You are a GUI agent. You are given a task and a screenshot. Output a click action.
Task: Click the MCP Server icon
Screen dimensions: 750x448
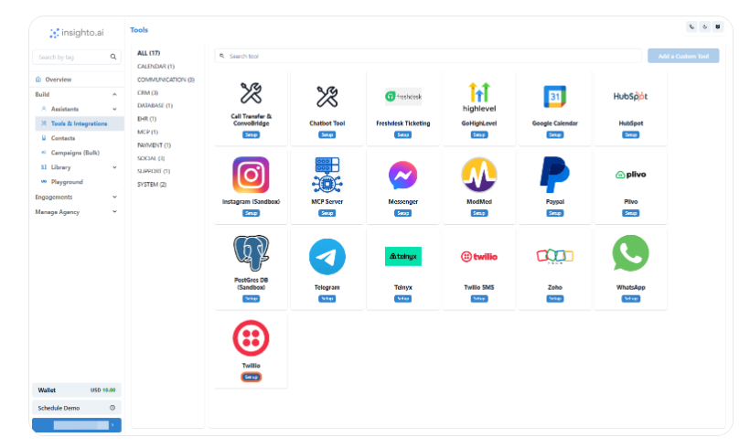[x=327, y=175]
